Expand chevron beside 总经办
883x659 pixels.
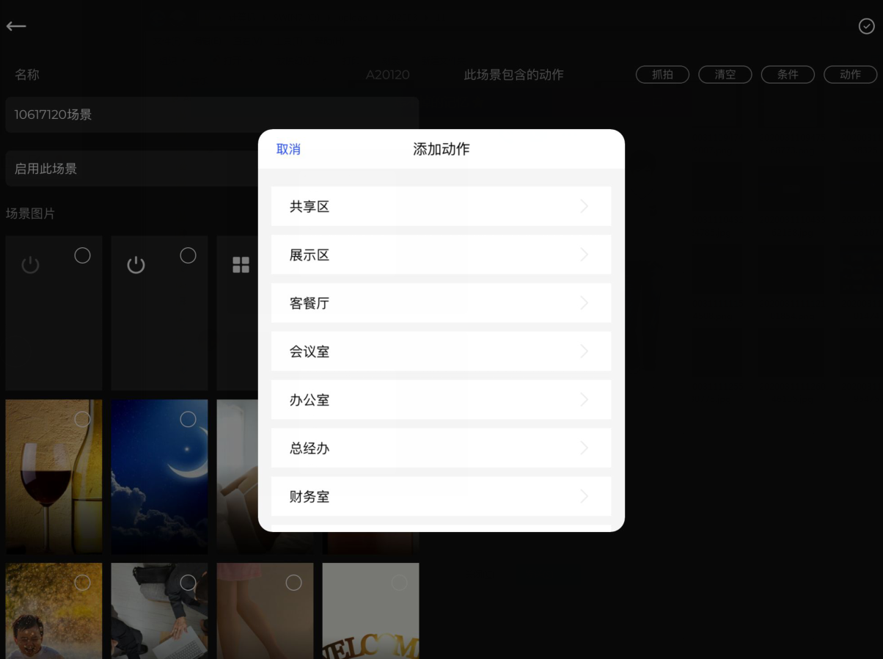pos(585,448)
